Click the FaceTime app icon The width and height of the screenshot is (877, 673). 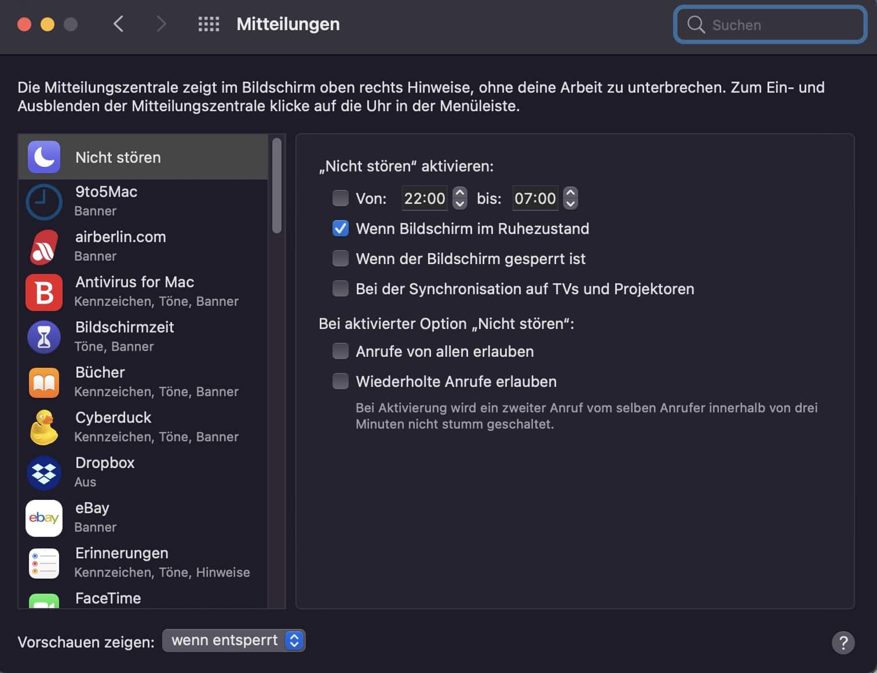pos(44,602)
